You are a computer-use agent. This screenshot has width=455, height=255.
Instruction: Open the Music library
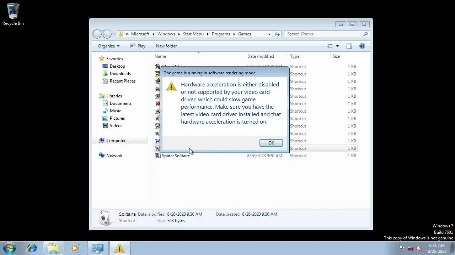[116, 111]
